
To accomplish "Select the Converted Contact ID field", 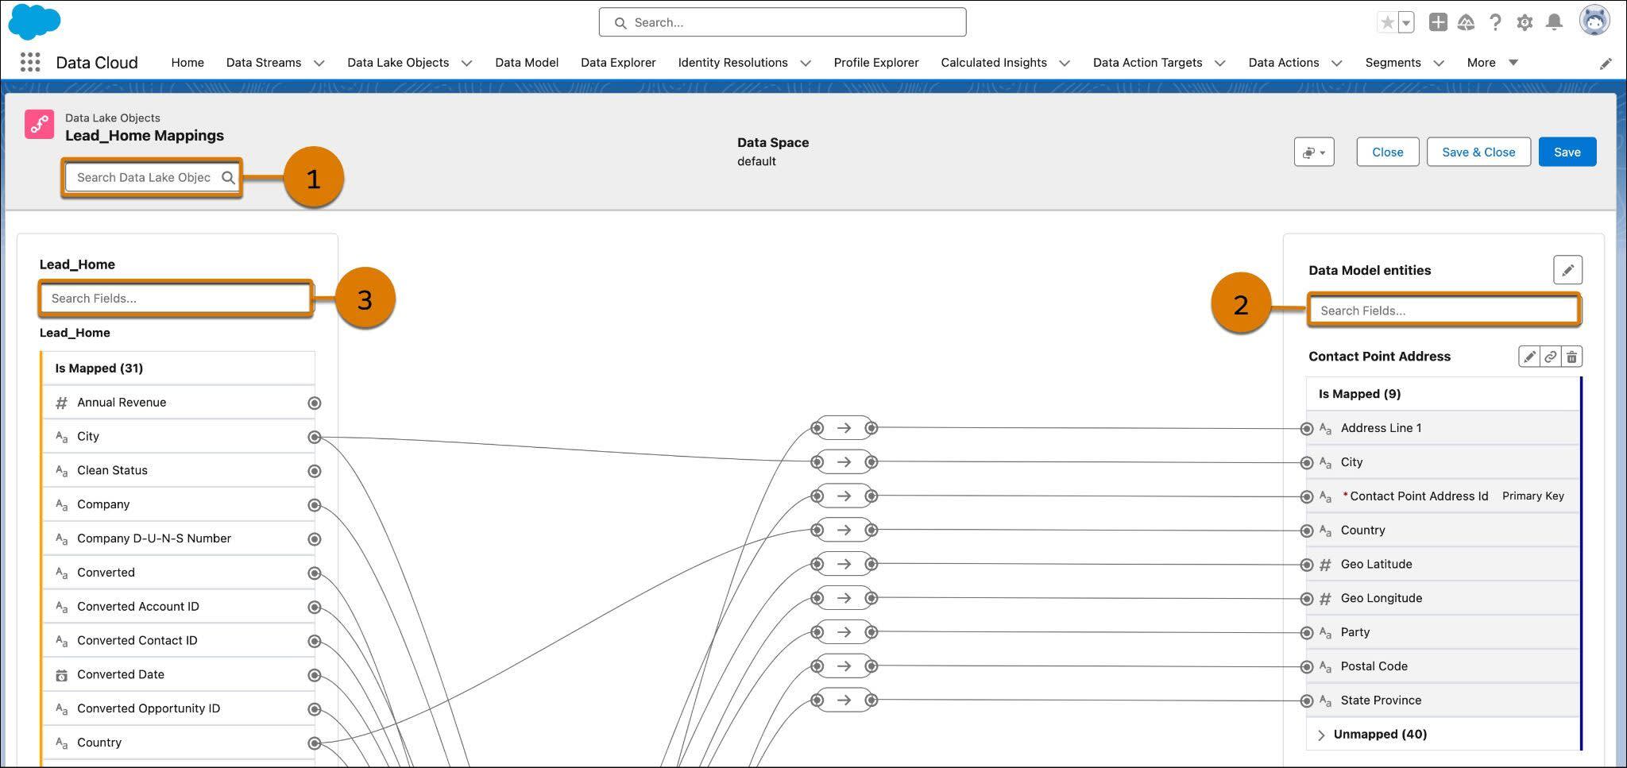I will (179, 640).
